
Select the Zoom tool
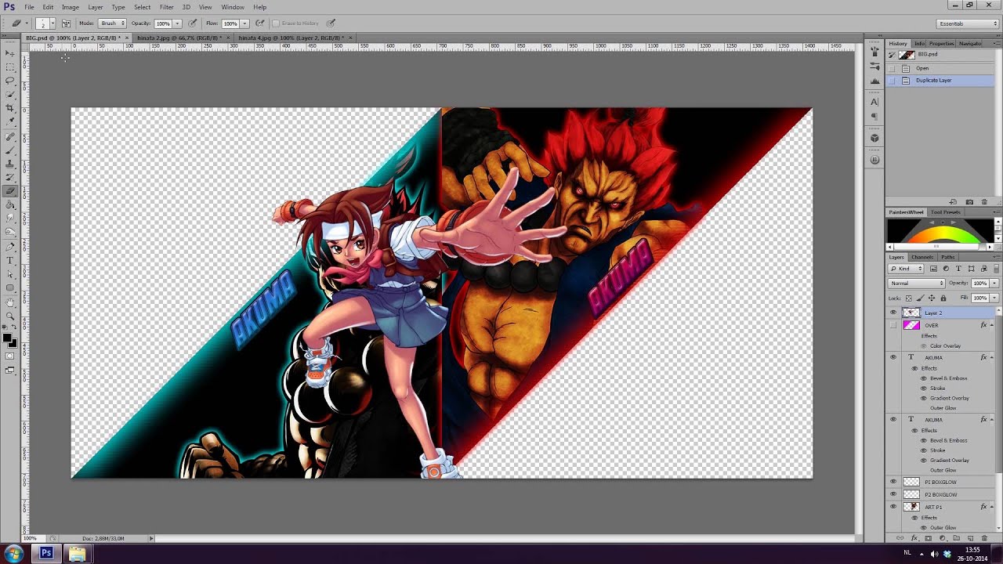point(10,316)
